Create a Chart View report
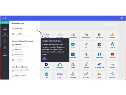Image resolution: width=126 pixels, height=95 pixels. (x=18, y=45)
